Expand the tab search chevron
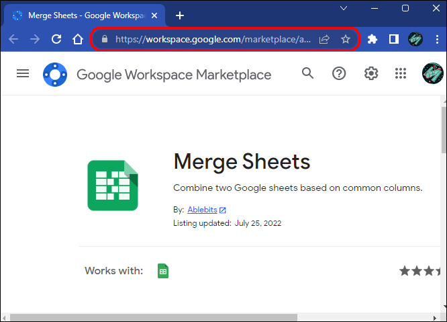 [345, 9]
